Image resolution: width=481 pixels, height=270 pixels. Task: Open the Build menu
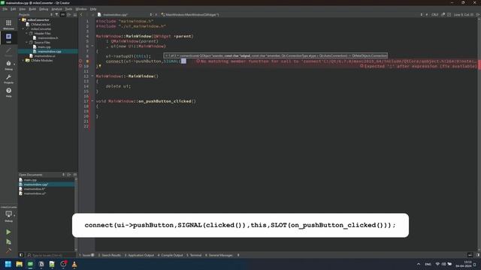32,9
